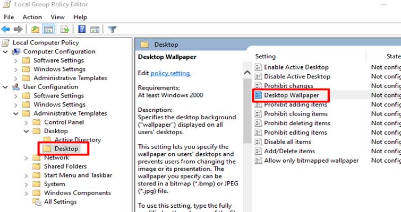Expand the Windows Components folder under System
This screenshot has height=212, width=401.
point(27,193)
